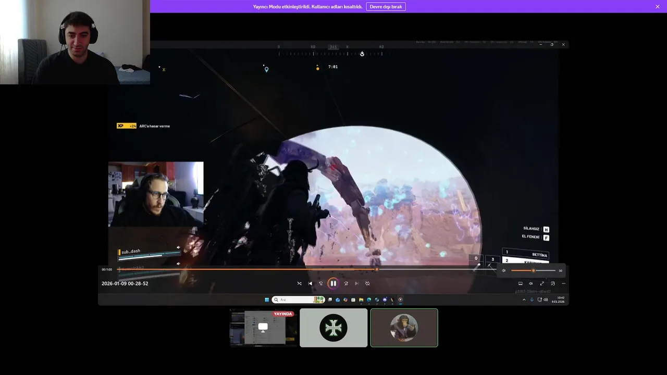Open the cast to device icon in the player
Viewport: 667px width, 375px height.
point(520,283)
